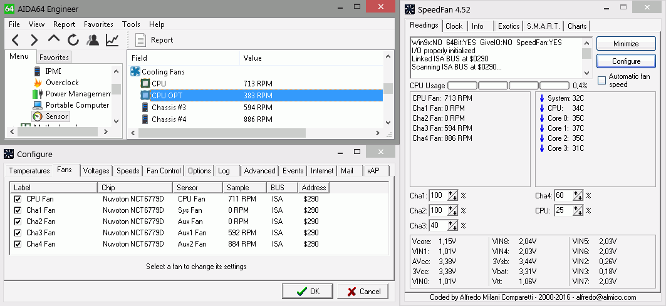
Task: Click Chassis #4 row icon
Action: click(x=145, y=119)
